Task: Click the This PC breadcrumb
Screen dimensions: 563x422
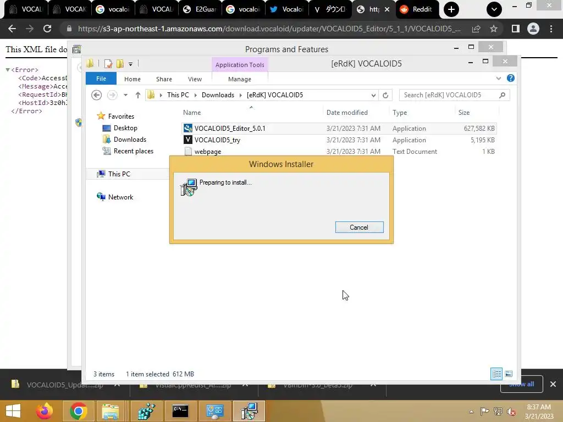Action: click(178, 95)
